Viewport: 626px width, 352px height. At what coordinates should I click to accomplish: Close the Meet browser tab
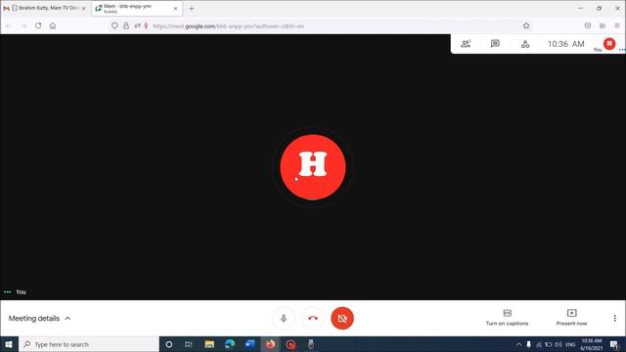point(175,8)
